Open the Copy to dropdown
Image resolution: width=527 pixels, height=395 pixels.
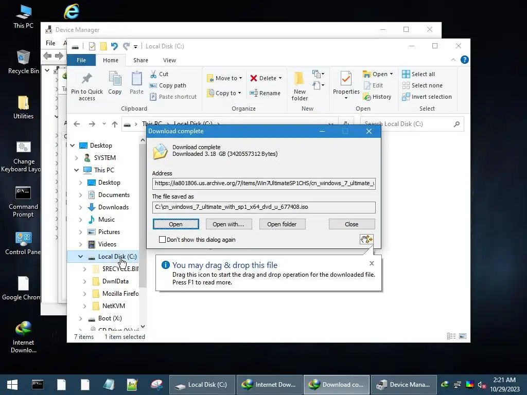coord(224,93)
